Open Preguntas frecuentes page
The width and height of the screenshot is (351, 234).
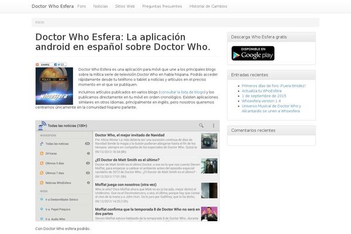(162, 6)
